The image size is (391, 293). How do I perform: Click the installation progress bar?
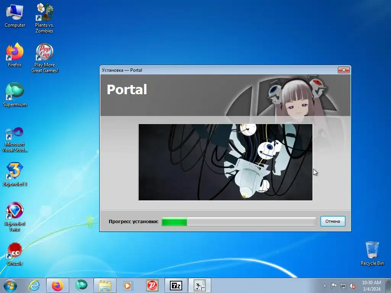pyautogui.click(x=239, y=222)
